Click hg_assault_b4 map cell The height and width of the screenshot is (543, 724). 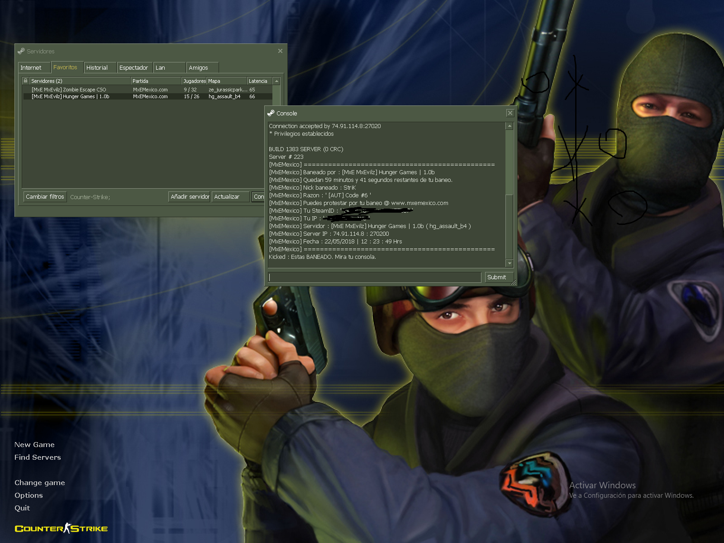click(224, 96)
